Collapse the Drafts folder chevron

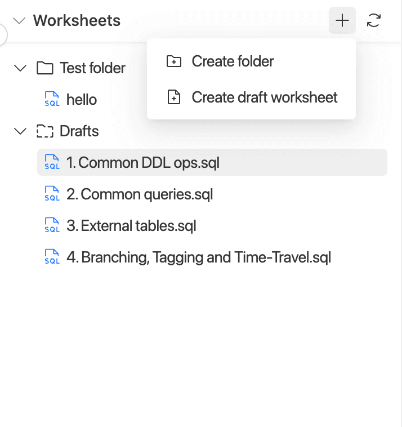(x=20, y=131)
